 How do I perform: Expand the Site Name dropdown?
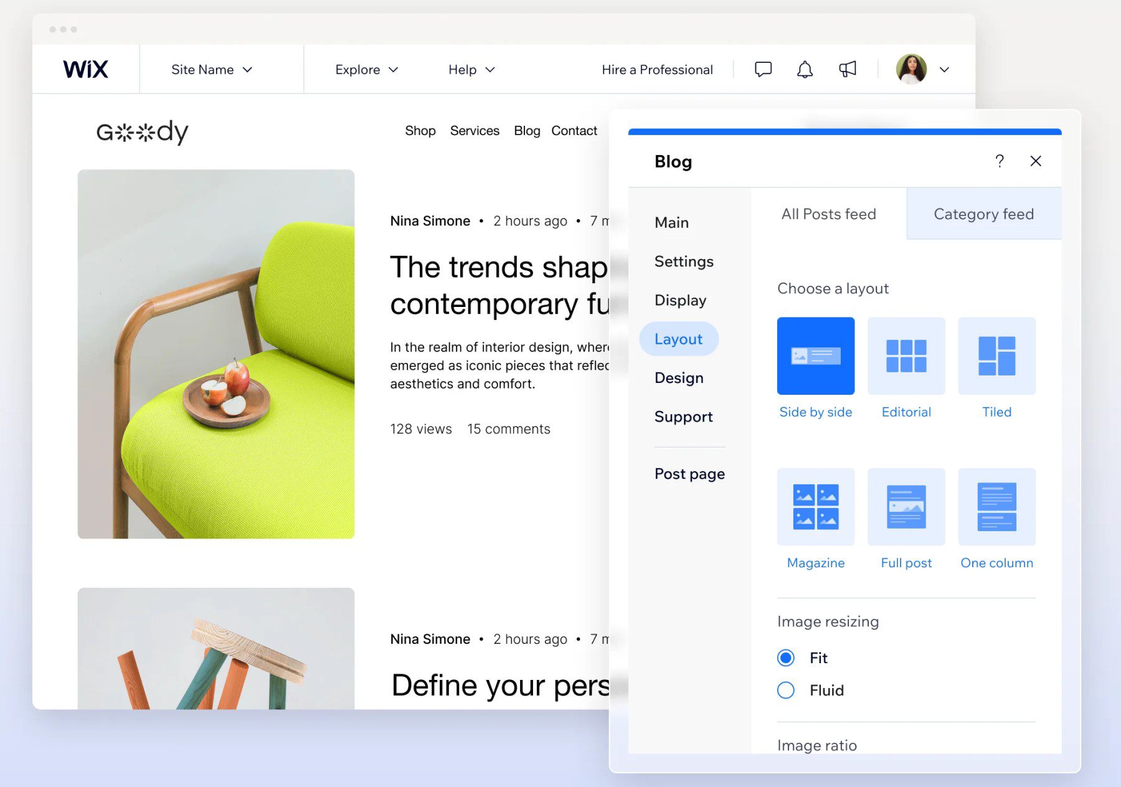[210, 69]
